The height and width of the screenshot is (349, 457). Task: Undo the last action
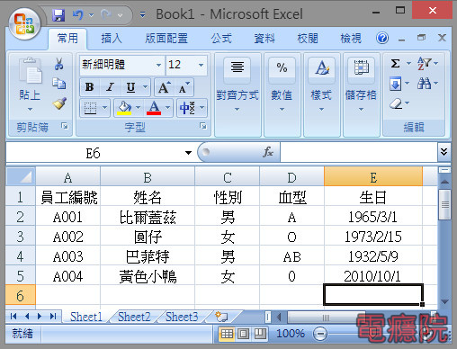point(78,14)
